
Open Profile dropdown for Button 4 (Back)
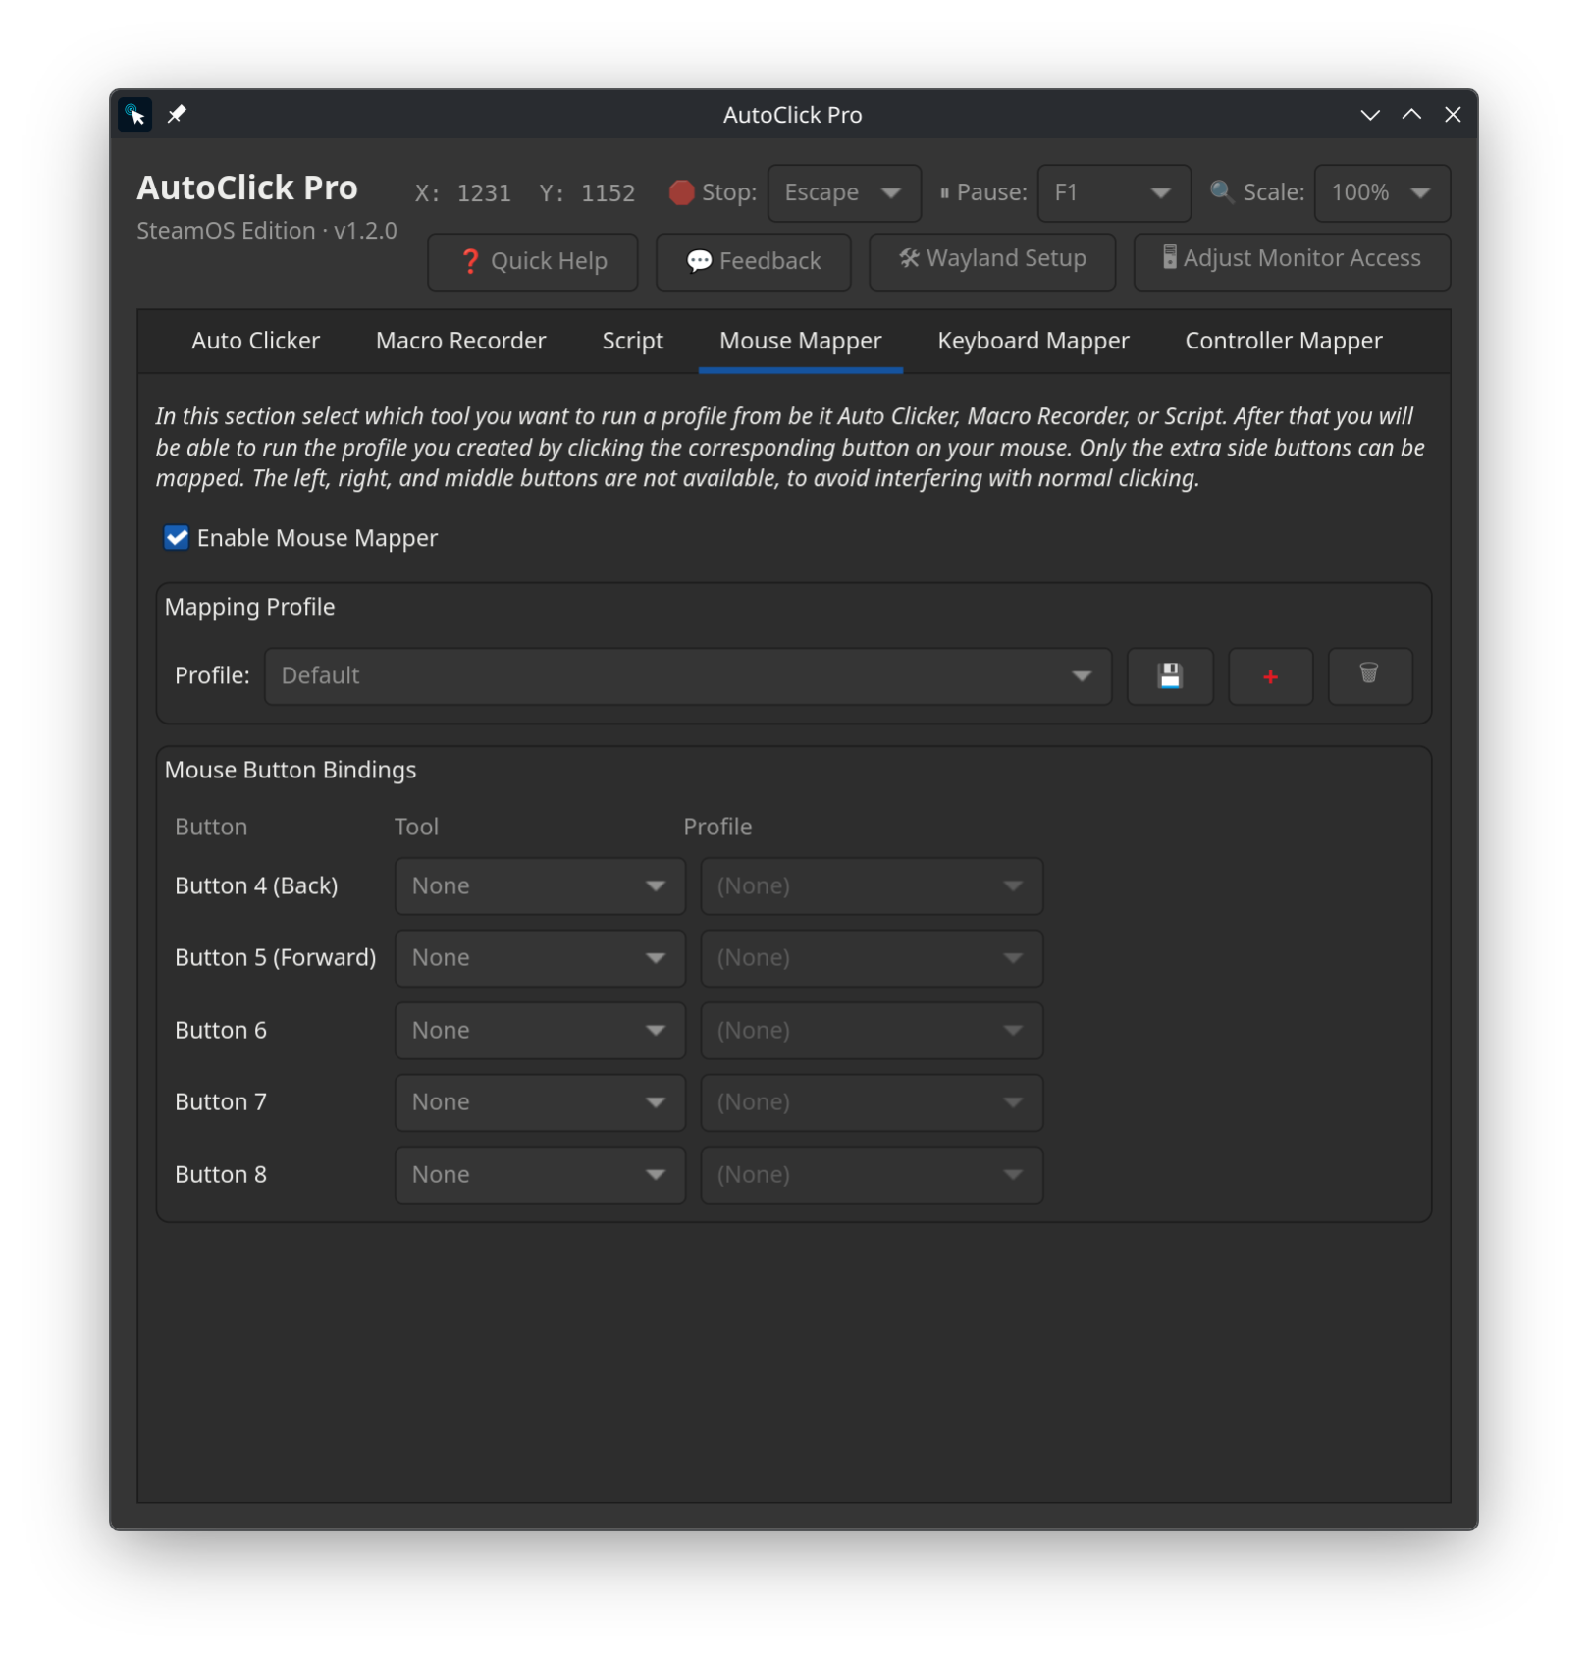(x=872, y=886)
